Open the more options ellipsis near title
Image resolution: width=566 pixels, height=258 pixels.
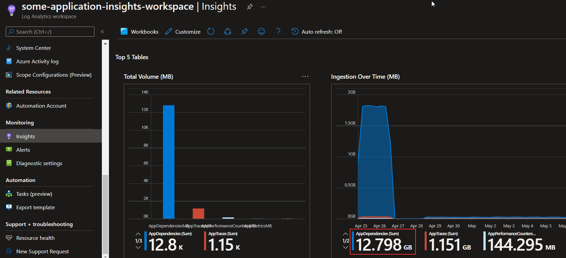(x=263, y=7)
